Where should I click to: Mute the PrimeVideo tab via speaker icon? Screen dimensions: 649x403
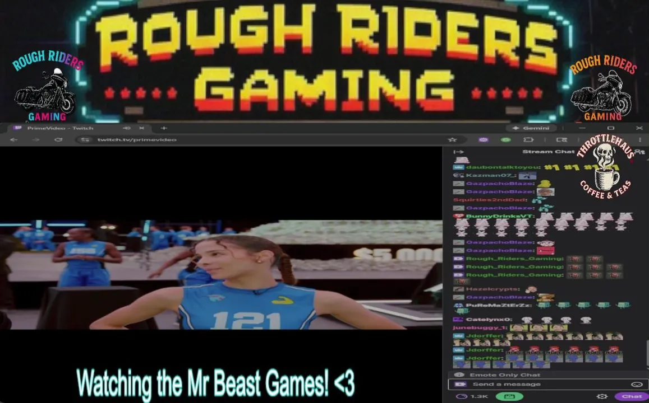click(127, 128)
